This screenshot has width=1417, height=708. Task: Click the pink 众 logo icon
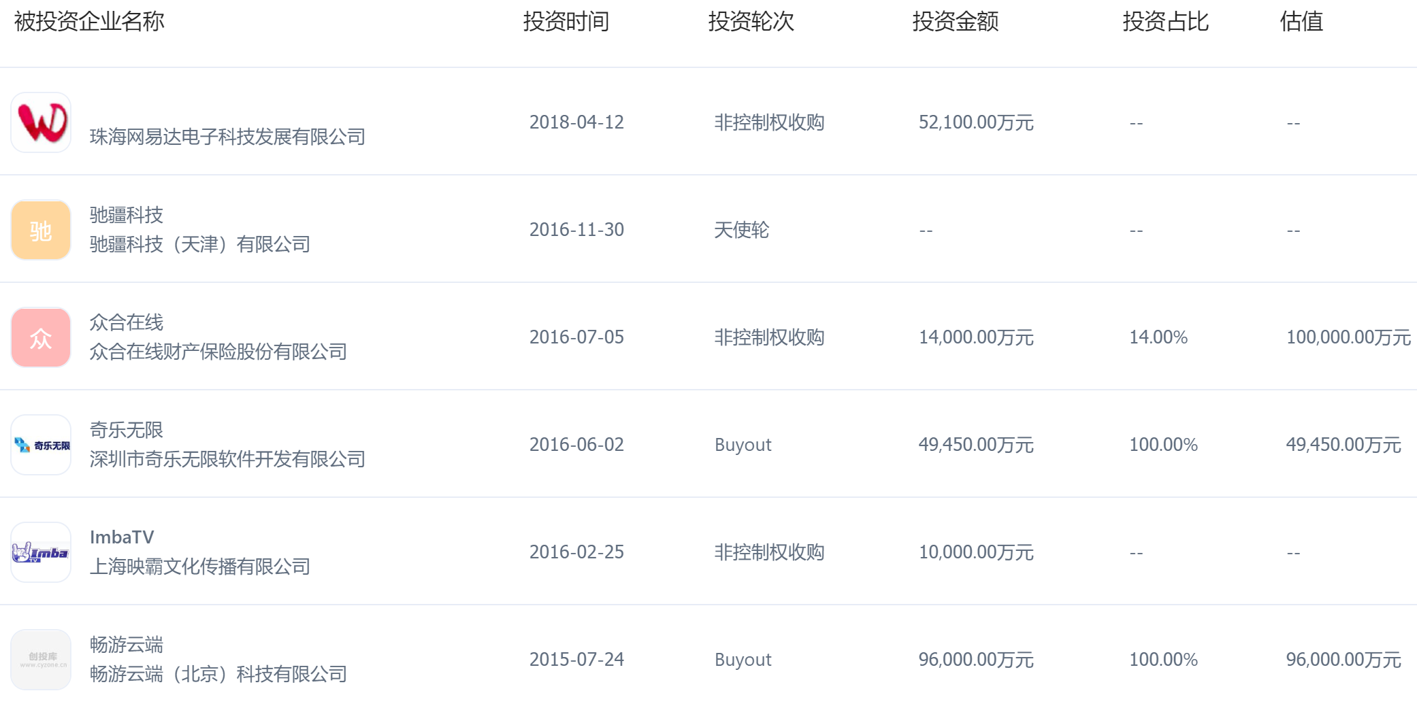pos(41,337)
